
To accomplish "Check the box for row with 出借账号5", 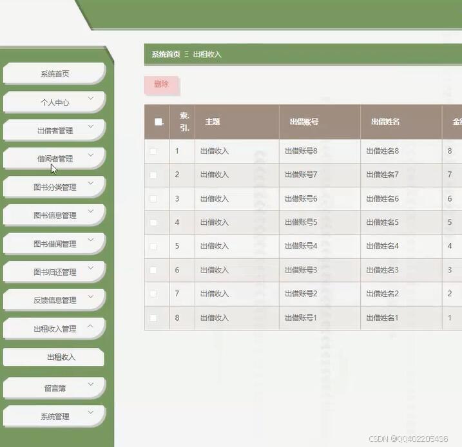I will tap(153, 223).
